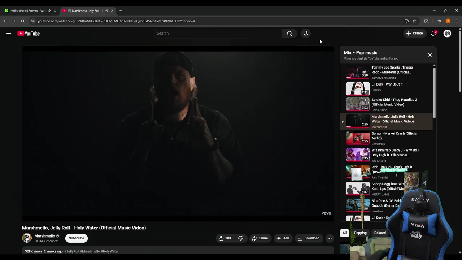Screen dimensions: 462x260
Task: Click the #JellyRoll hashtag
Action: point(72,251)
